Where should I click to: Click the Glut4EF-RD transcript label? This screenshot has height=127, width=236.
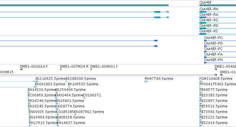pyautogui.click(x=209, y=26)
